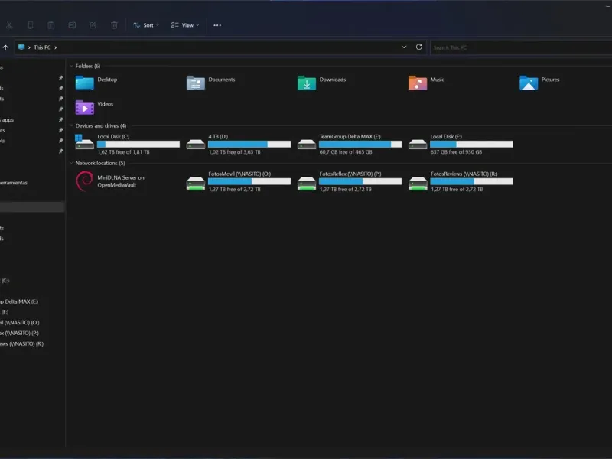
Task: Click the '1,02 TB free of 3,63 TB' text
Action: [235, 152]
